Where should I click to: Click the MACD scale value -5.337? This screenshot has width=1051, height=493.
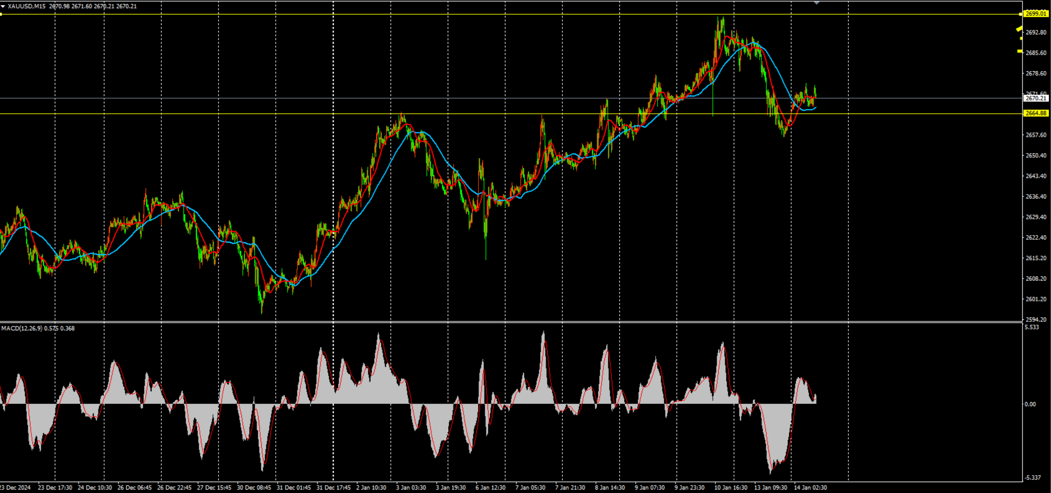pos(1033,478)
